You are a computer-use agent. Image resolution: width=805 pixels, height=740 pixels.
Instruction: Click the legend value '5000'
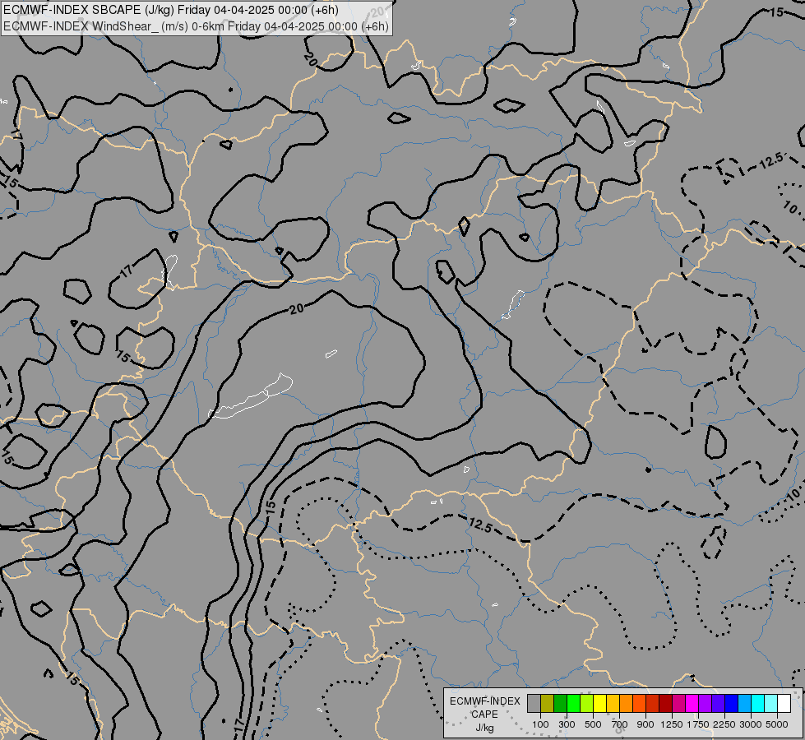click(777, 724)
